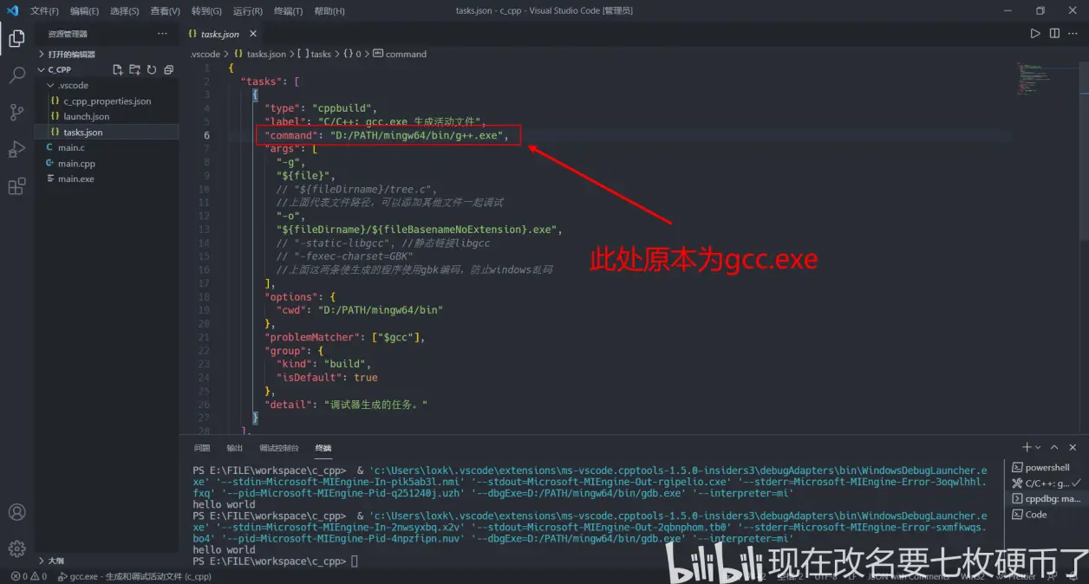This screenshot has width=1089, height=584.
Task: Open the Explorer view in activity bar
Action: [16, 37]
